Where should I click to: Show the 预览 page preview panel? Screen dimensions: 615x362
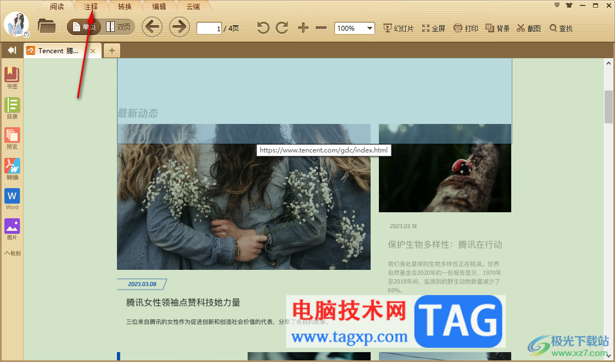(x=12, y=138)
